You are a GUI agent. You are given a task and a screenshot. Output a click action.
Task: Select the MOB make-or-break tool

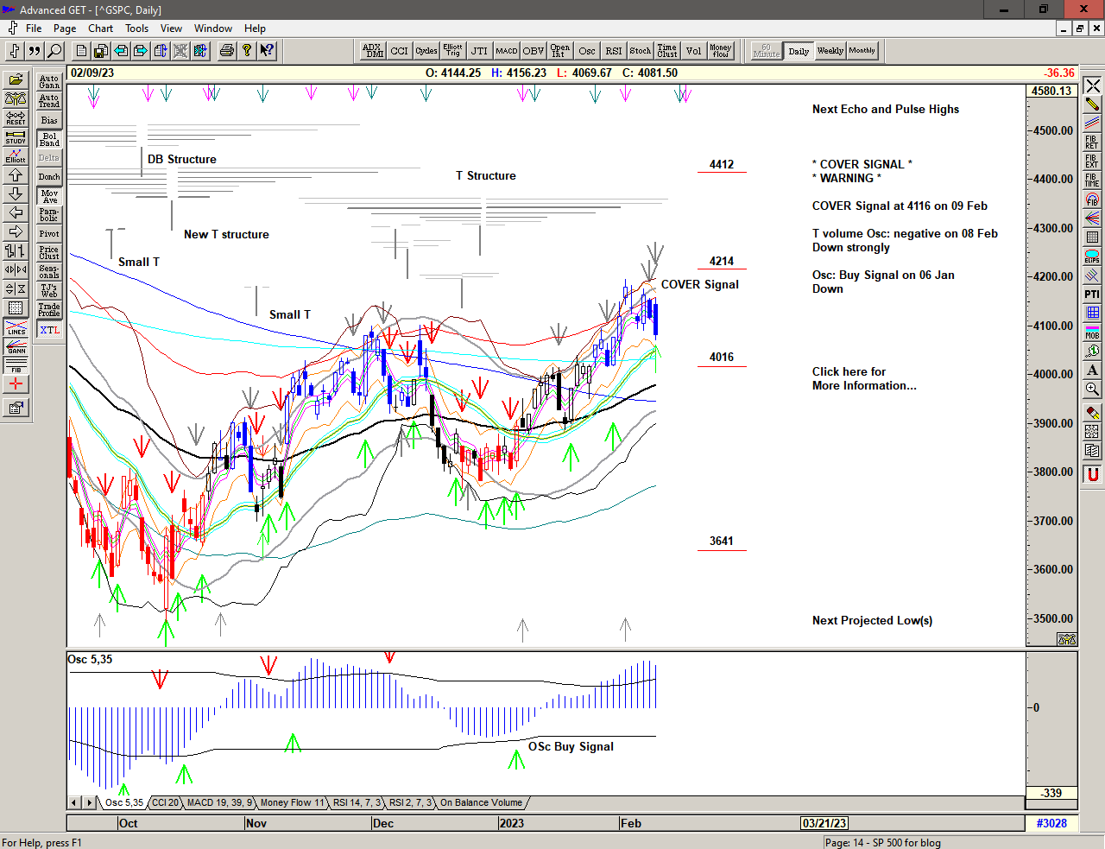coord(1092,332)
